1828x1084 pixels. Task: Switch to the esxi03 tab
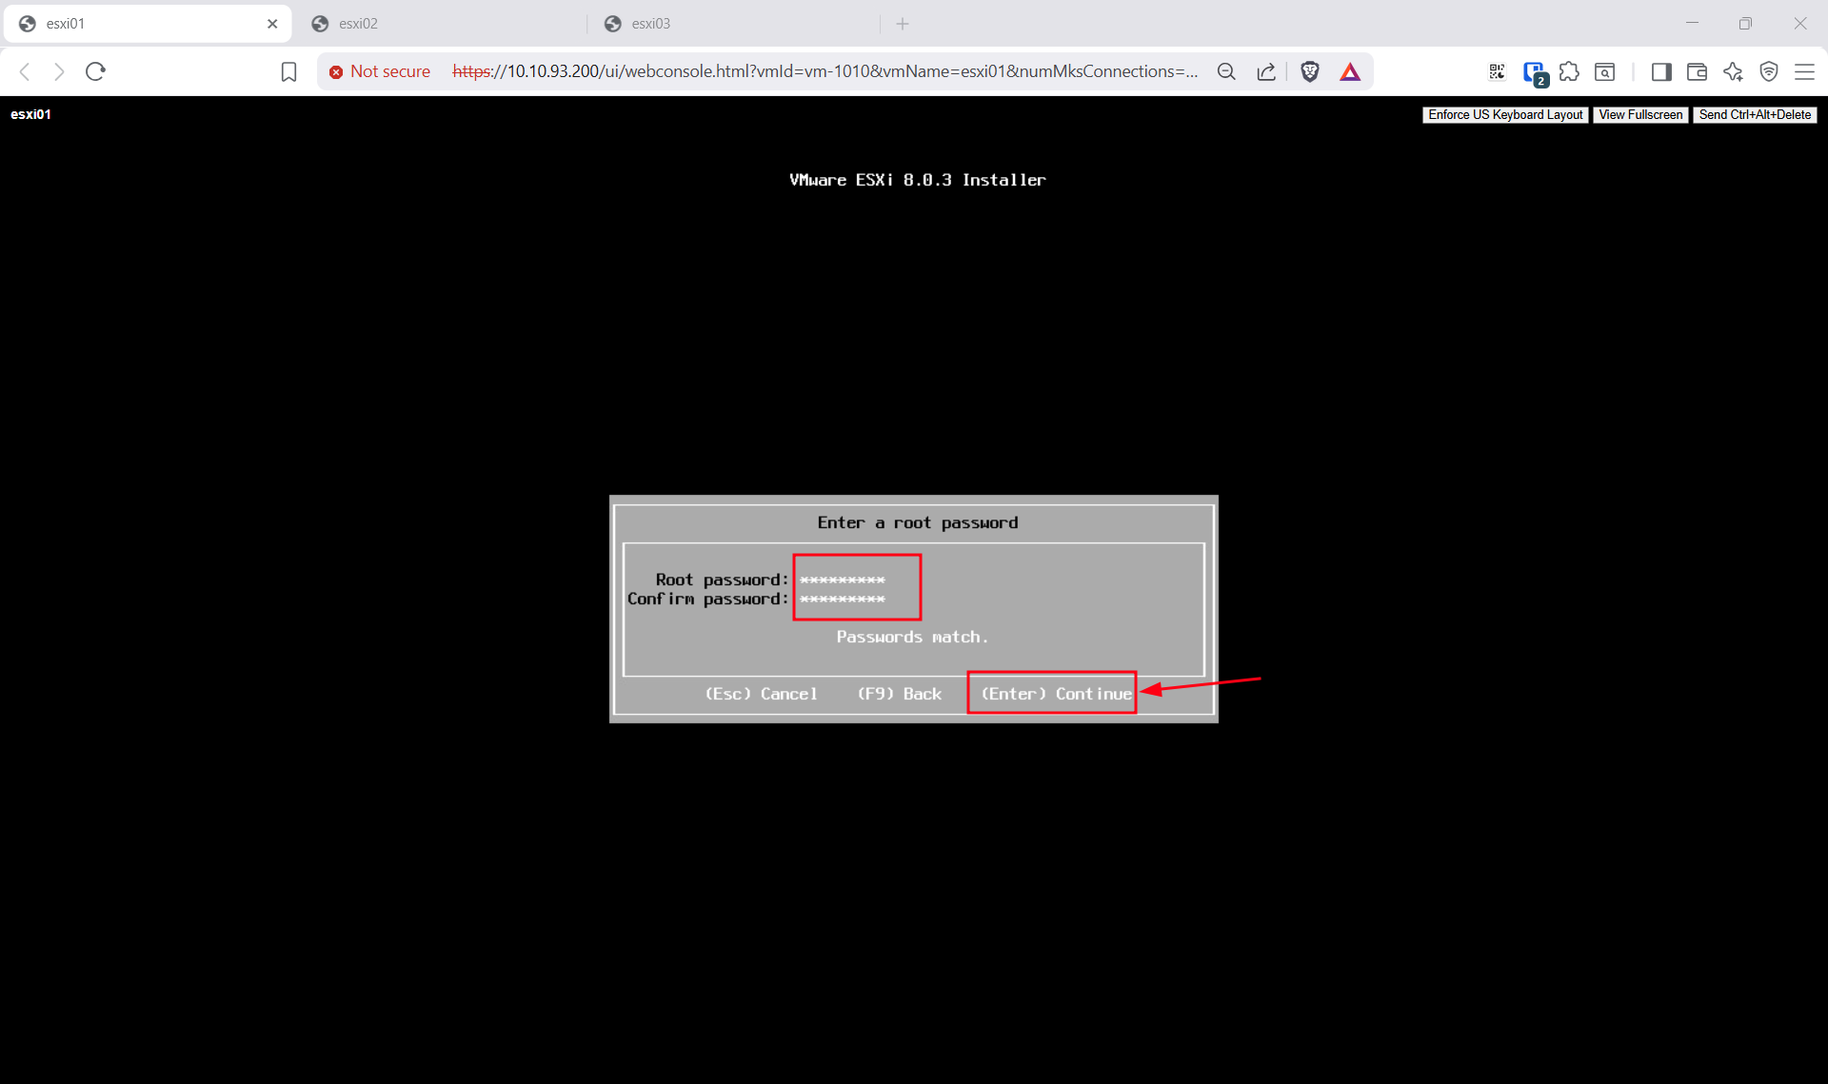735,24
